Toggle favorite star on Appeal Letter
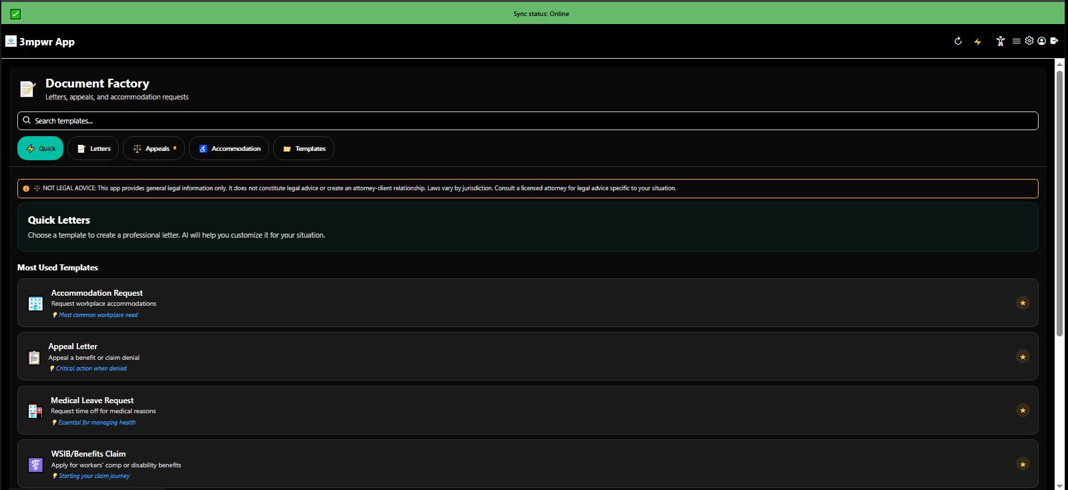The image size is (1068, 490). tap(1022, 356)
